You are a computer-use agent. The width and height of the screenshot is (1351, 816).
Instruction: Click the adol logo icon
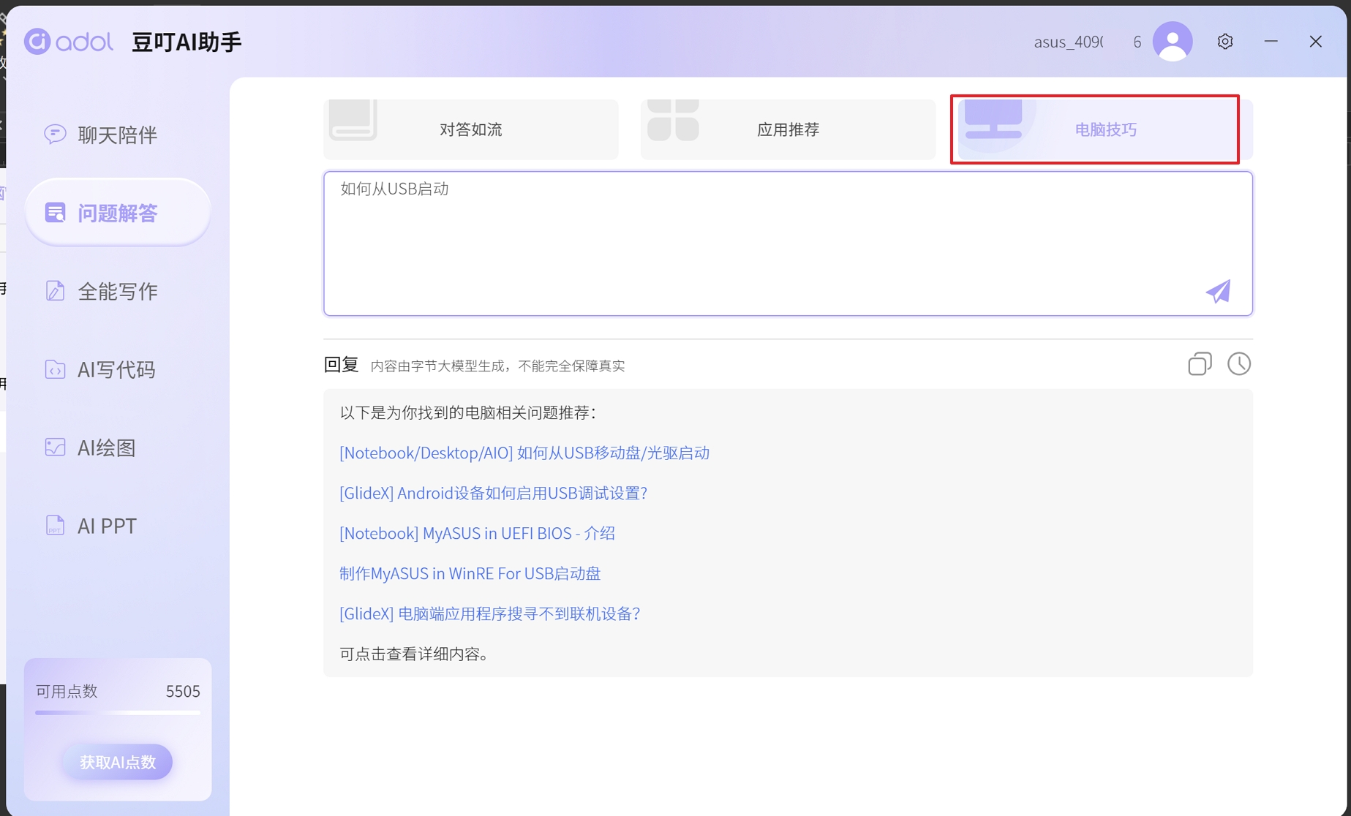click(x=37, y=42)
